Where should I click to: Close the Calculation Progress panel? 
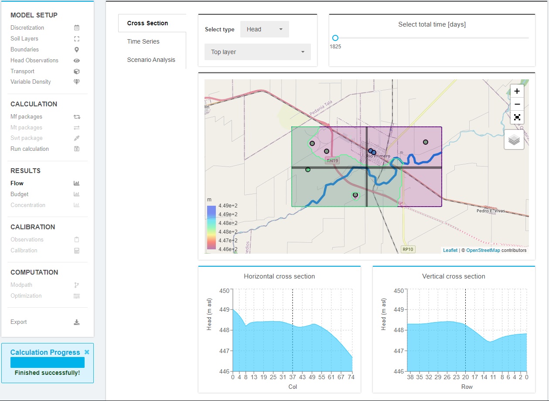click(87, 352)
